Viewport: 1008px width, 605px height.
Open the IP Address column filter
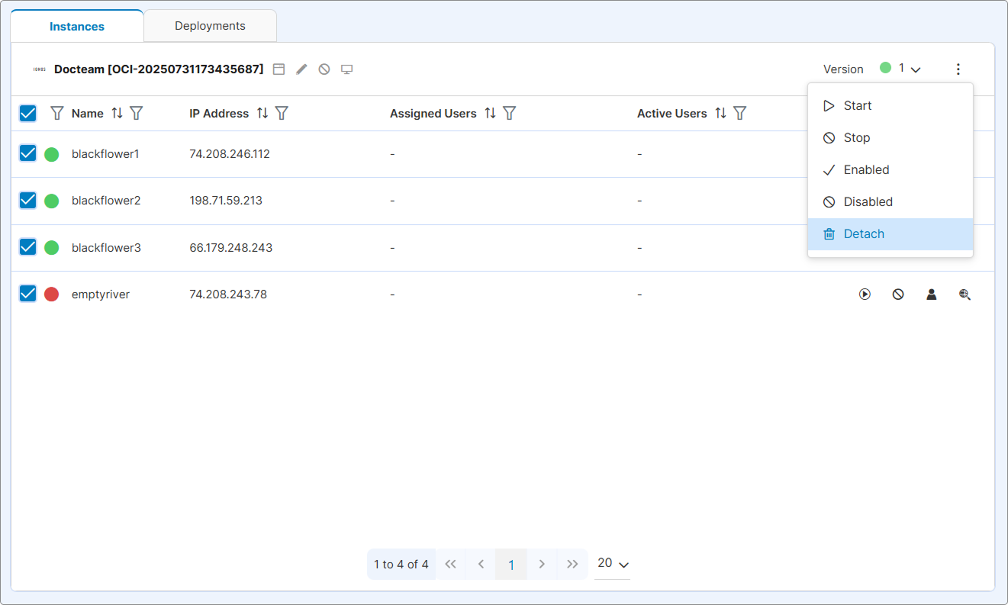point(282,114)
